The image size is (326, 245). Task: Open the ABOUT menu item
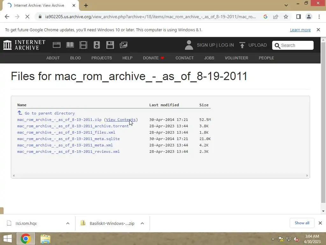pyautogui.click(x=53, y=58)
